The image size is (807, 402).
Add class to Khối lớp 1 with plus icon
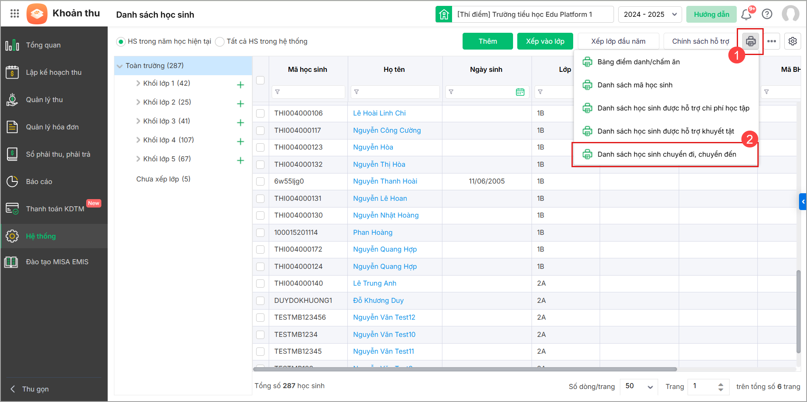click(x=241, y=85)
